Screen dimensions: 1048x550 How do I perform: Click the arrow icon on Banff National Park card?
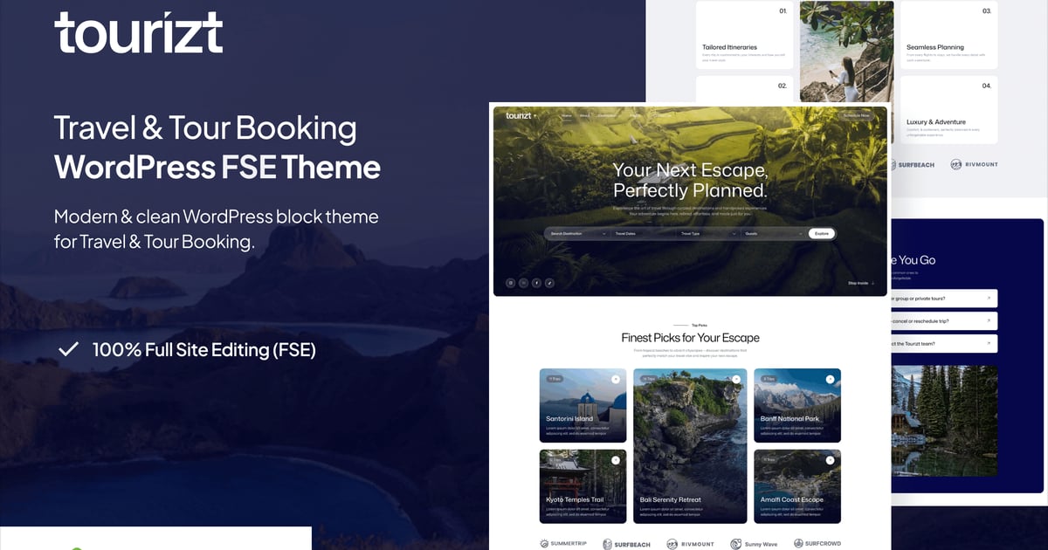click(x=830, y=379)
